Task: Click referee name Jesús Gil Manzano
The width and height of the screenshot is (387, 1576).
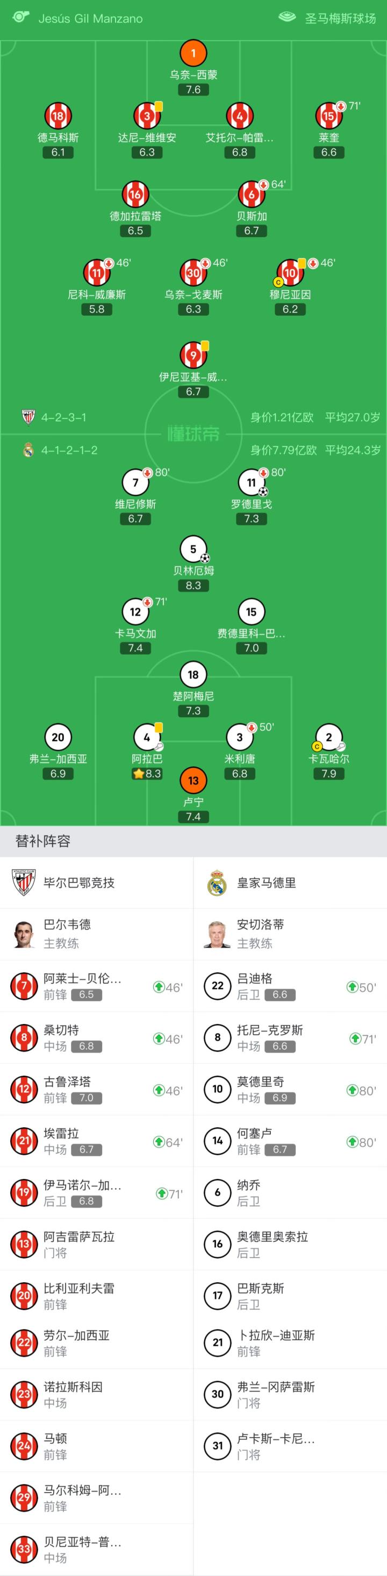Action: click(x=90, y=18)
